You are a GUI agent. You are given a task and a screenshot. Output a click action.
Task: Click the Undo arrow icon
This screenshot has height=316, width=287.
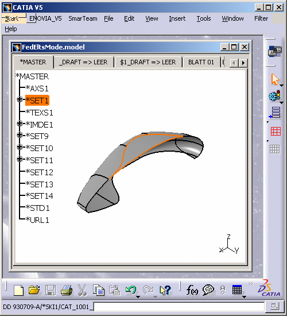(130, 290)
